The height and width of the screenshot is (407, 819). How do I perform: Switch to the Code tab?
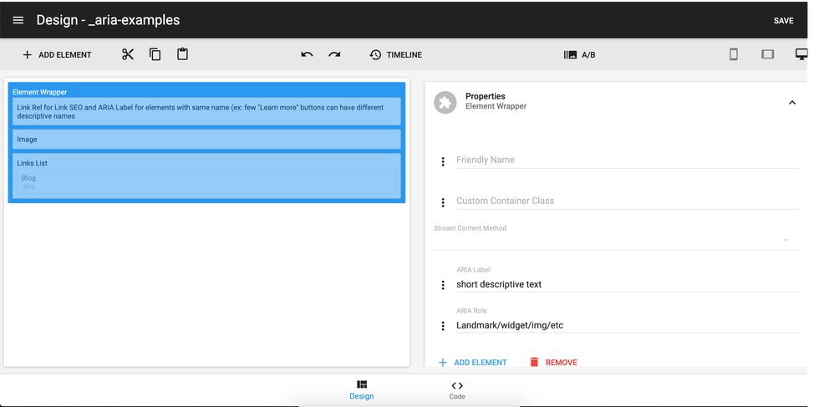[457, 389]
